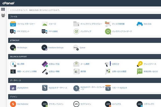Screen dimensions: 161x107
Task: Open the Web Disk cloud icon
Action: click(x=140, y=24)
